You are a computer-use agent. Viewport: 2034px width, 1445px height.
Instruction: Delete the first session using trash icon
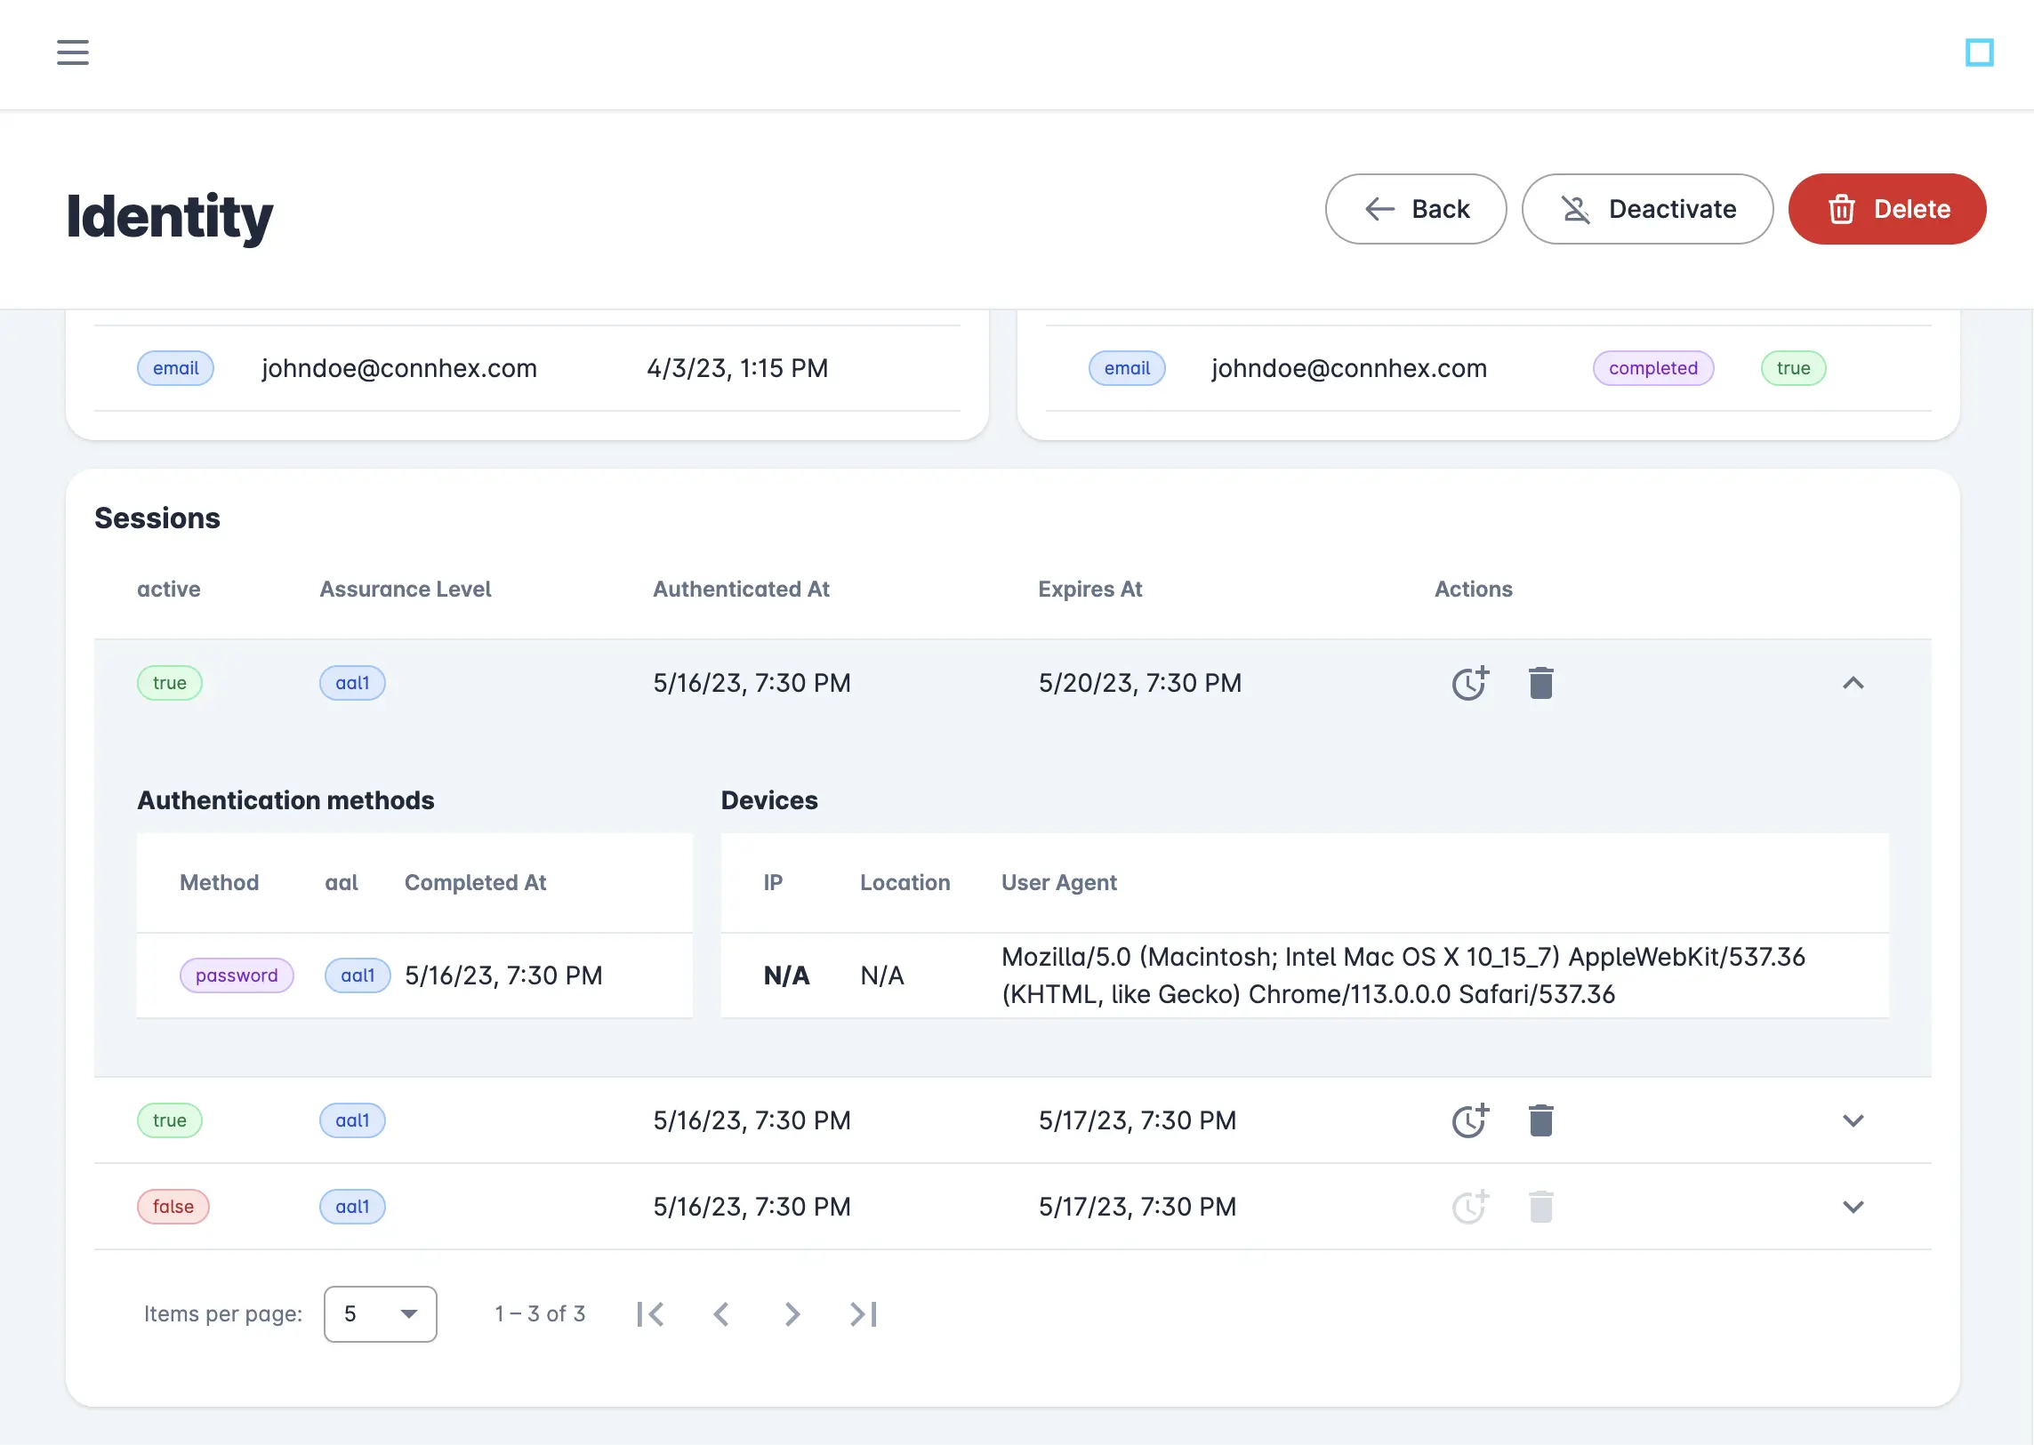tap(1540, 682)
